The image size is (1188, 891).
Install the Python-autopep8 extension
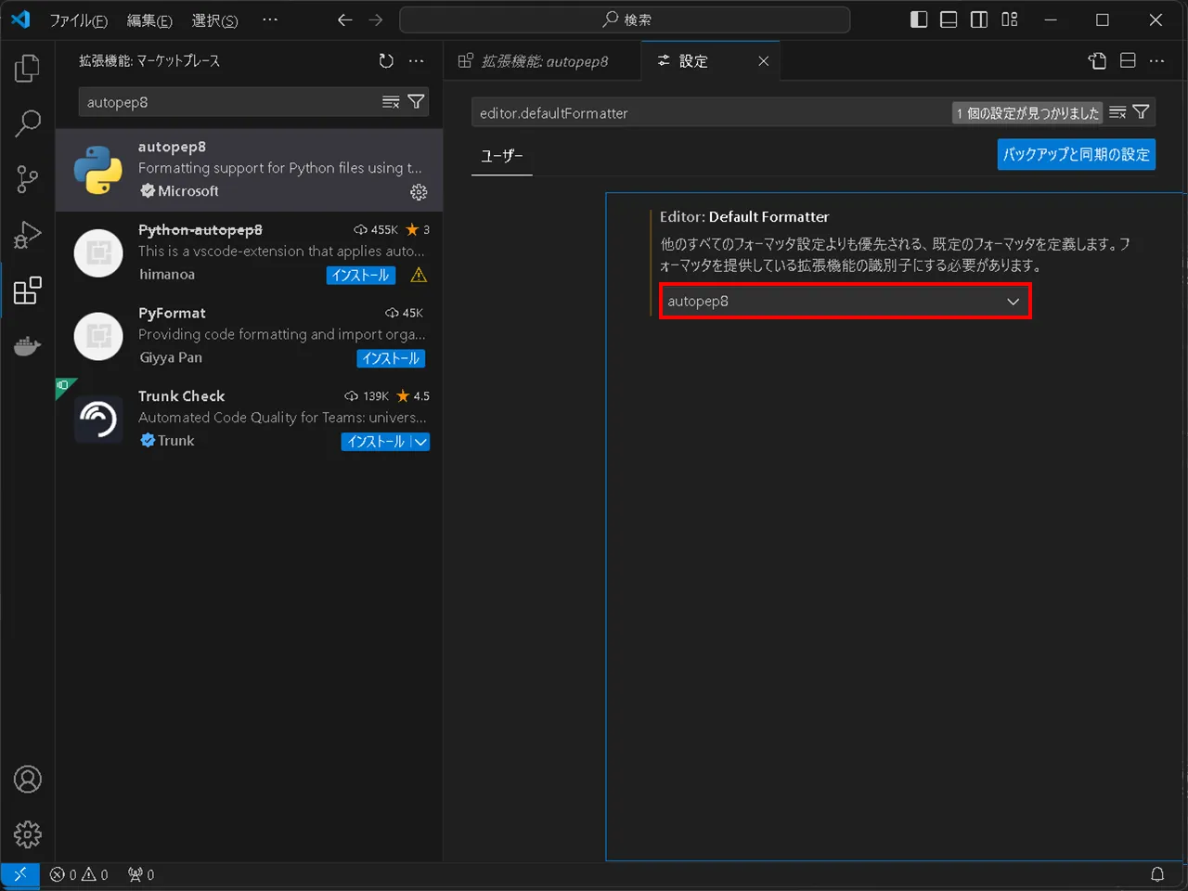click(x=361, y=275)
